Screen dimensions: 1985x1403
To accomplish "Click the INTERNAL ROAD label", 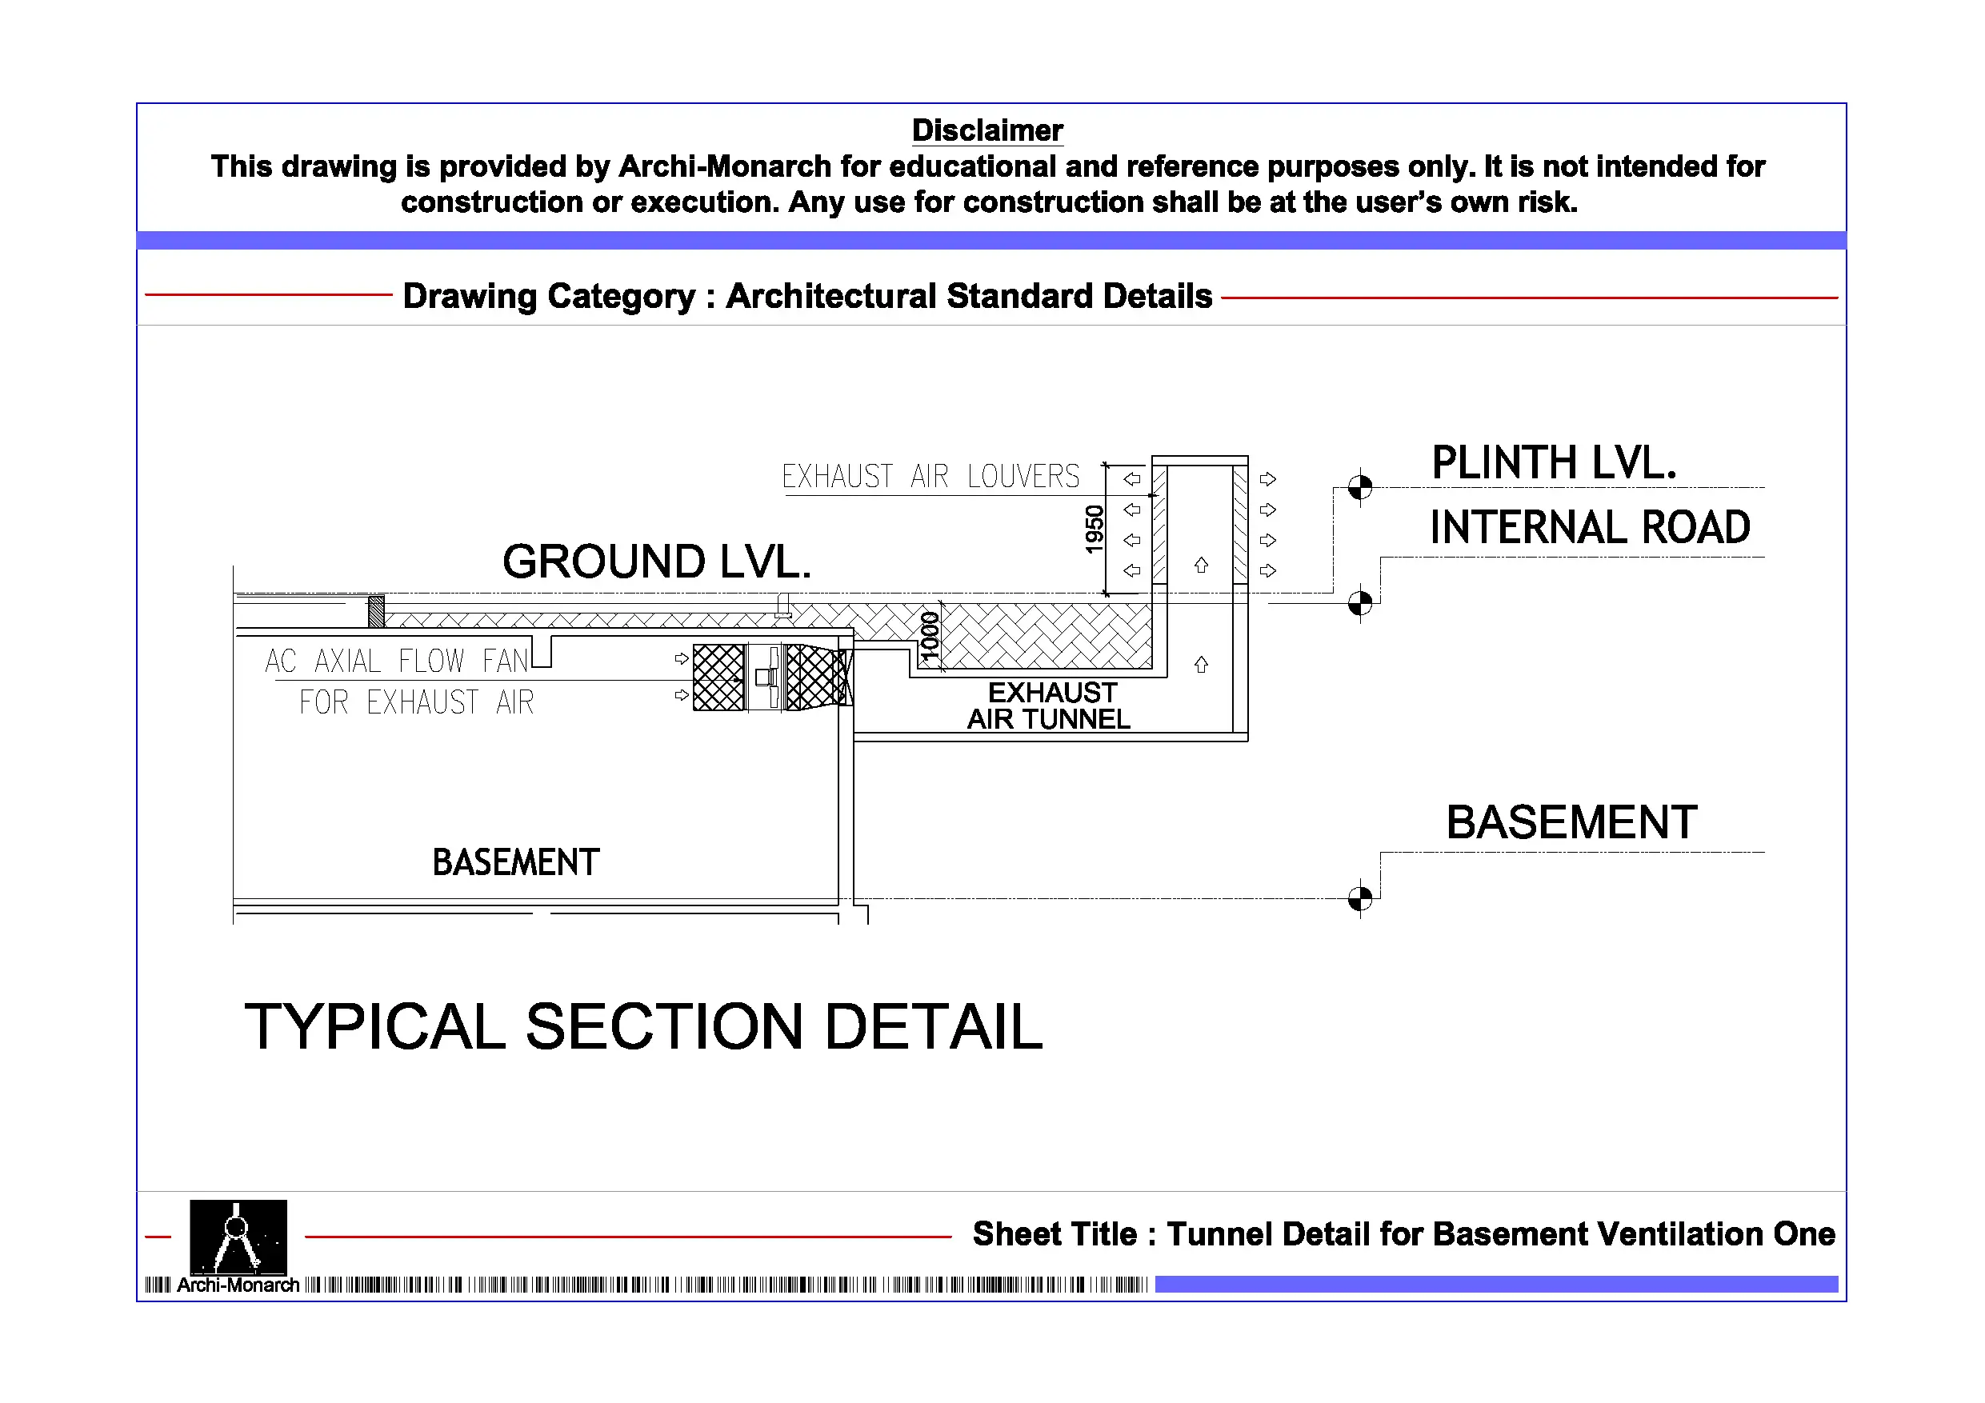I will [1589, 527].
